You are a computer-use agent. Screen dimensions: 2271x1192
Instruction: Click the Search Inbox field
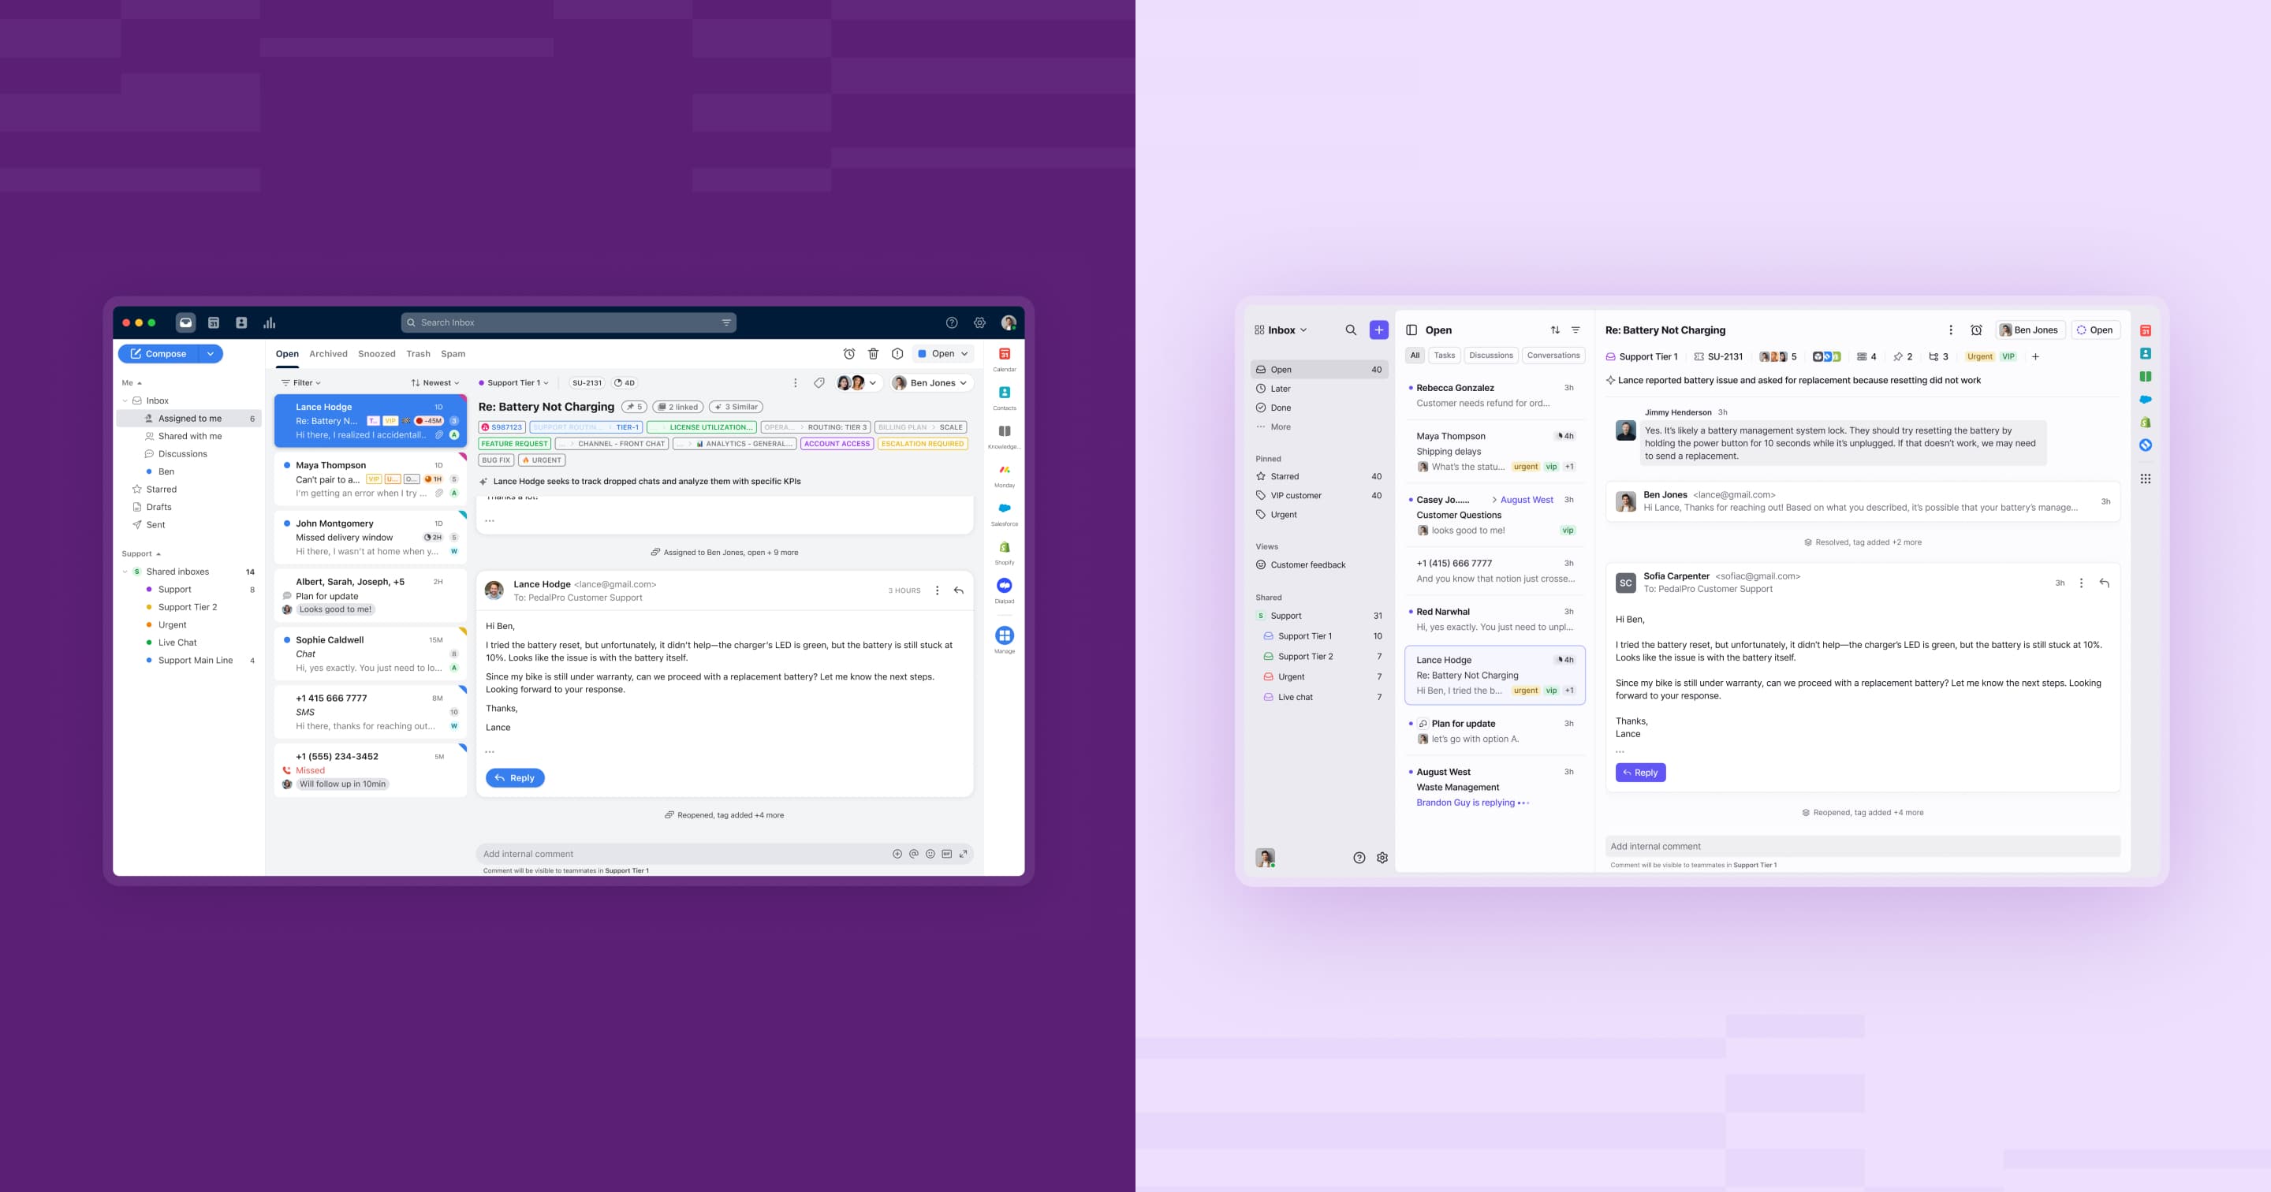click(x=569, y=322)
